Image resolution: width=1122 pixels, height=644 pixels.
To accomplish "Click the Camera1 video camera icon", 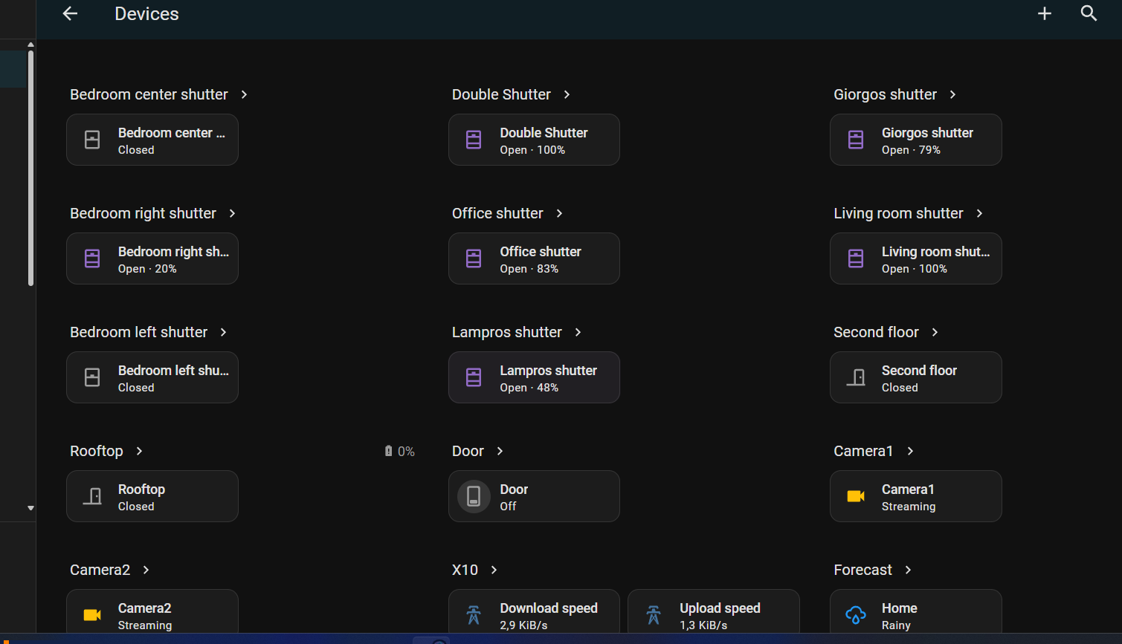I will [x=856, y=496].
